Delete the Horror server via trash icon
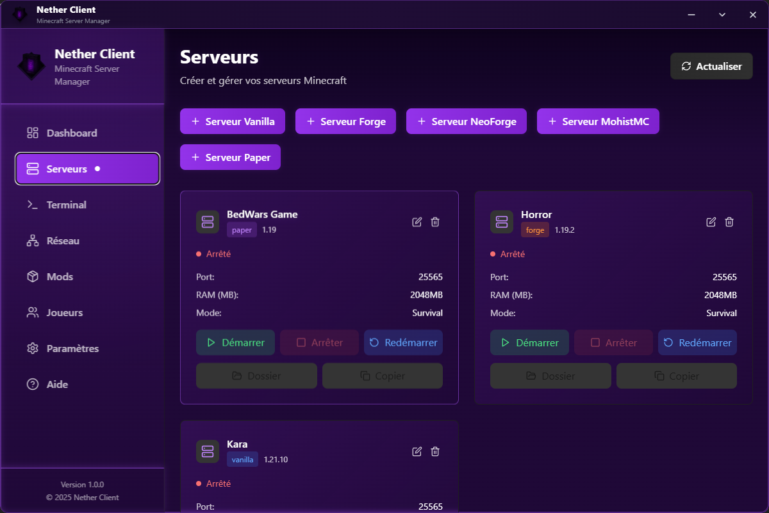 pos(729,222)
